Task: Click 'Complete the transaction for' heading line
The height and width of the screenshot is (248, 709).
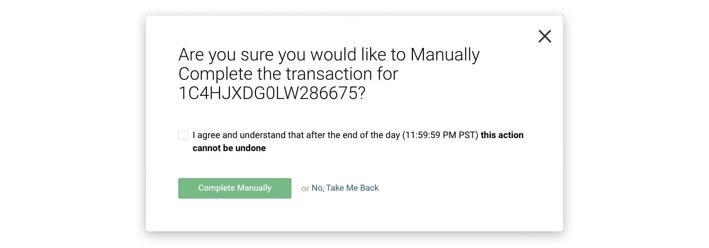Action: pyautogui.click(x=288, y=74)
